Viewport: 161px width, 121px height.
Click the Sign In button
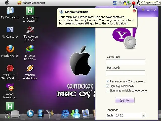coord(125,100)
